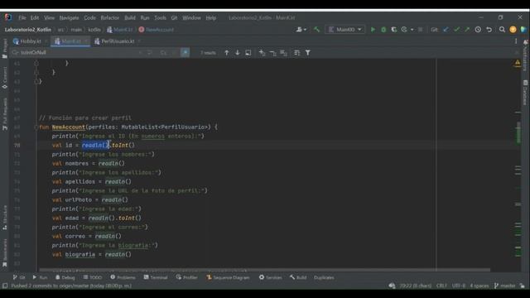Open Search Everywhere magnifier

(503, 30)
